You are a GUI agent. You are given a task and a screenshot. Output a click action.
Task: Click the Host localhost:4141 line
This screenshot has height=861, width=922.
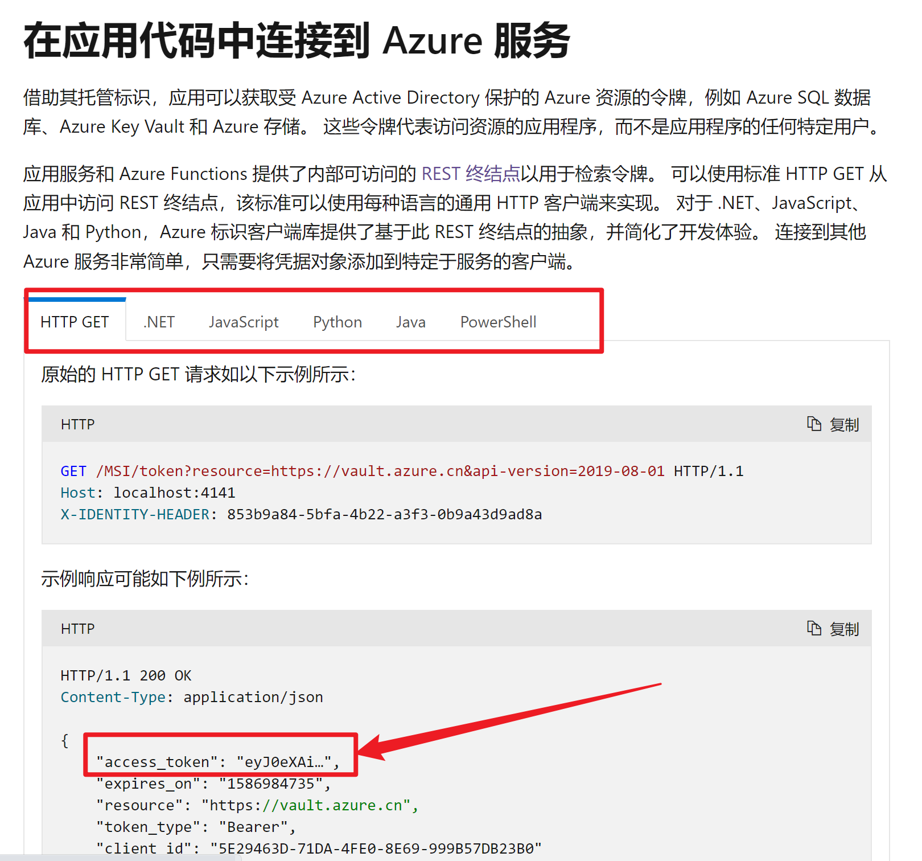[148, 493]
